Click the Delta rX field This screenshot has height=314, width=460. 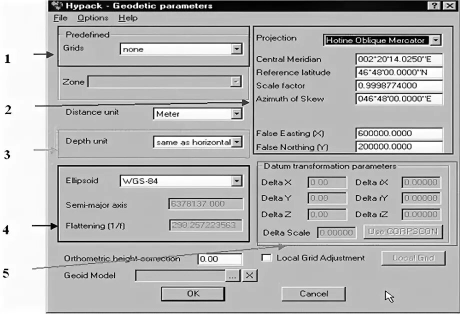tap(421, 182)
